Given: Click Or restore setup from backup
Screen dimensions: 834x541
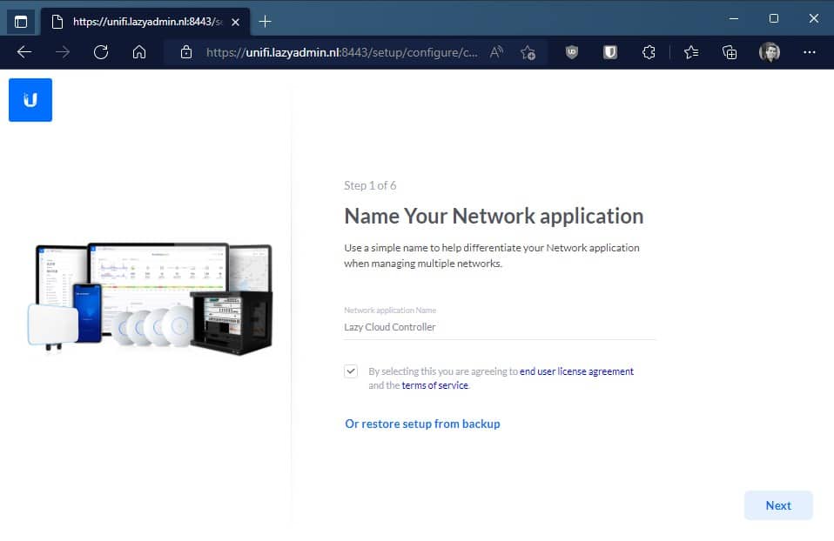Looking at the screenshot, I should pyautogui.click(x=422, y=424).
